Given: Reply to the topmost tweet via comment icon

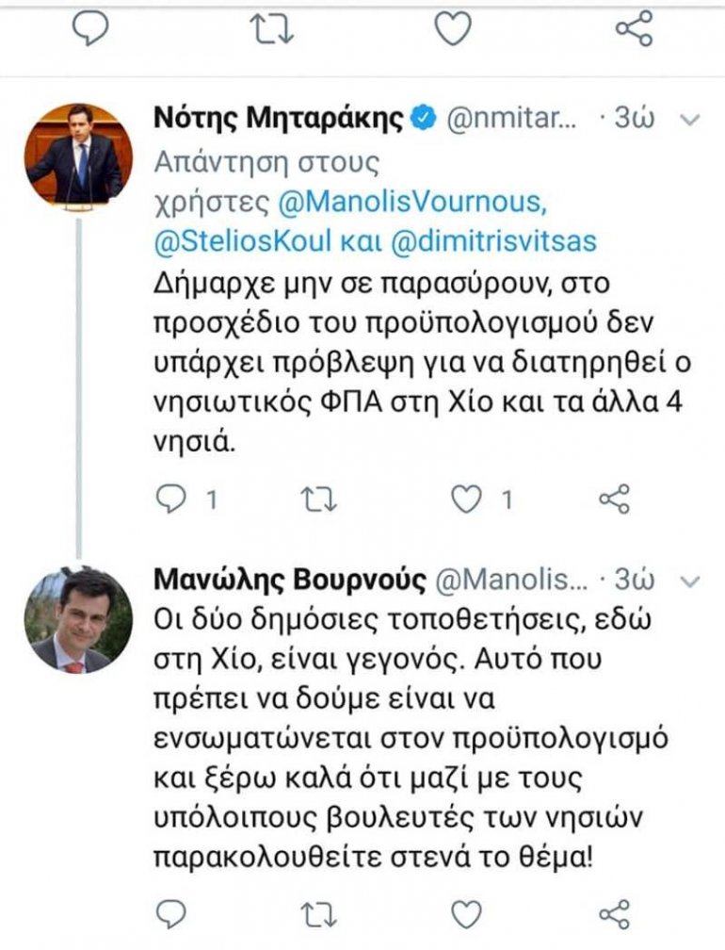Looking at the screenshot, I should (x=90, y=28).
